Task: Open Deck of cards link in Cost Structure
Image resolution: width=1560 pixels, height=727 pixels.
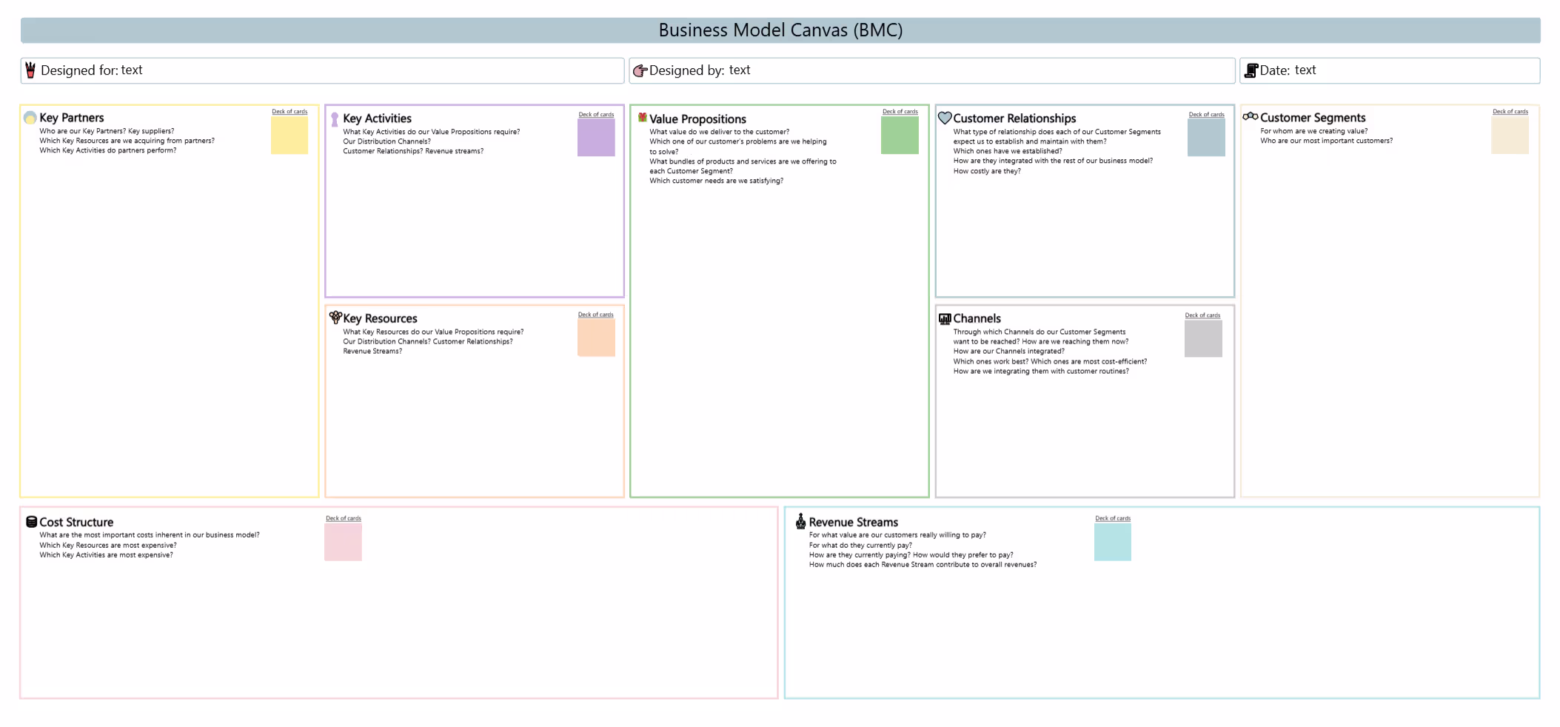Action: (x=344, y=518)
